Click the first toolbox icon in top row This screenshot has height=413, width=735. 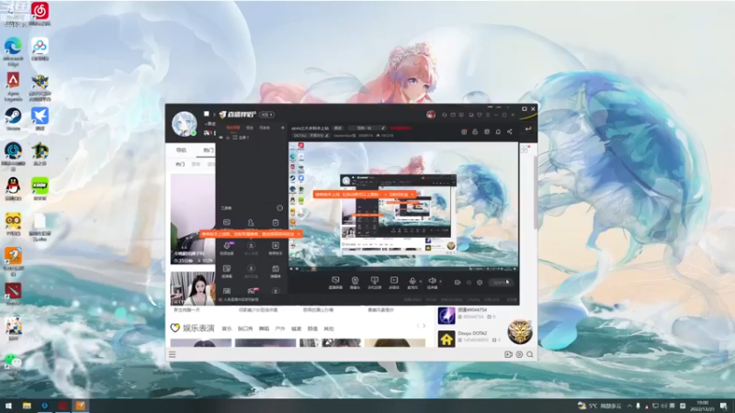click(227, 222)
